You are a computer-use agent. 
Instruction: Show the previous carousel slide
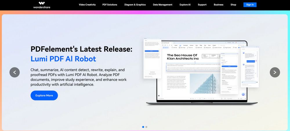pyautogui.click(x=14, y=72)
